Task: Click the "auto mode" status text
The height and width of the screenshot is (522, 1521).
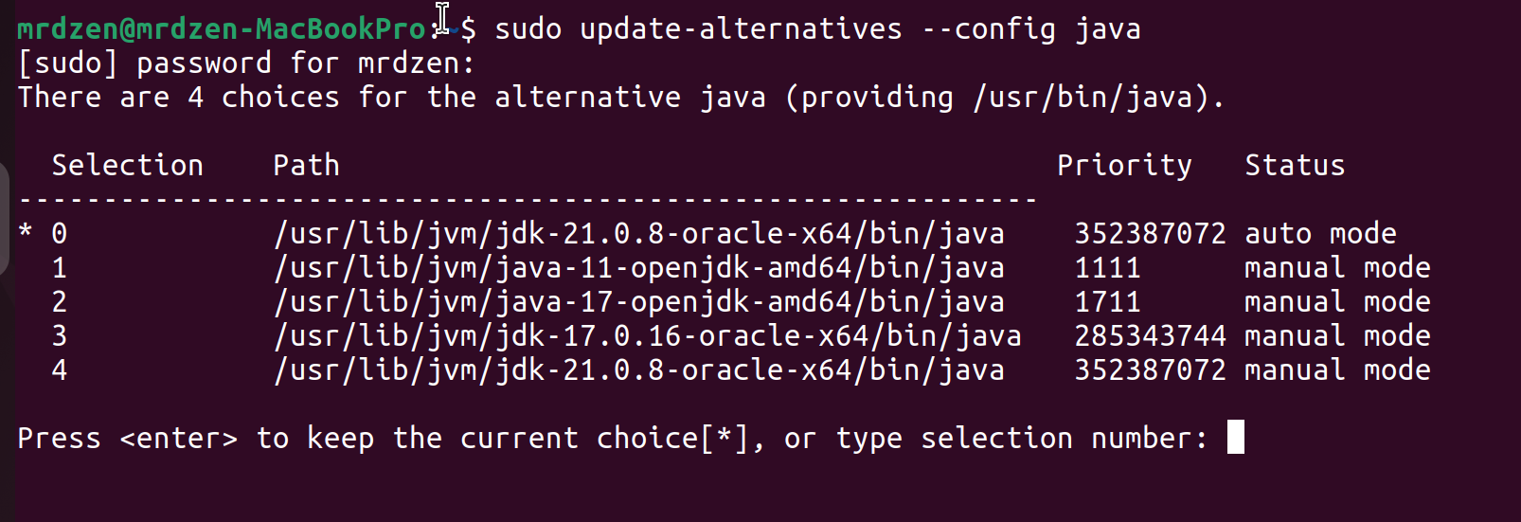Action: coord(1320,234)
